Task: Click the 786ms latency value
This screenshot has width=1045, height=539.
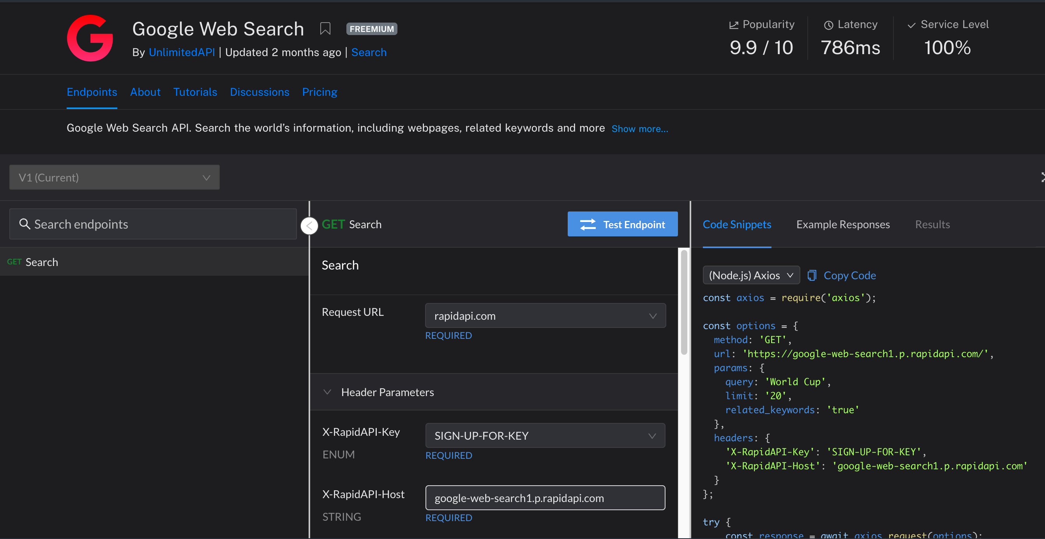Action: pyautogui.click(x=850, y=48)
